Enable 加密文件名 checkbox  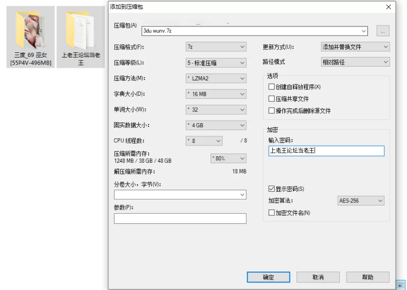tap(272, 213)
